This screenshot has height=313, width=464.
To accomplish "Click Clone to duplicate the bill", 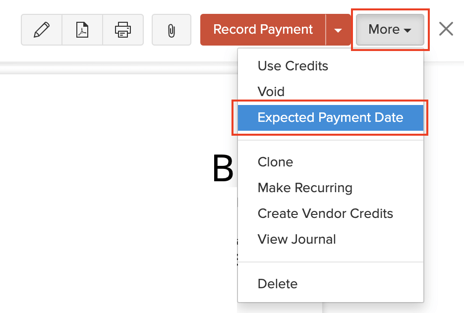I will click(x=275, y=162).
